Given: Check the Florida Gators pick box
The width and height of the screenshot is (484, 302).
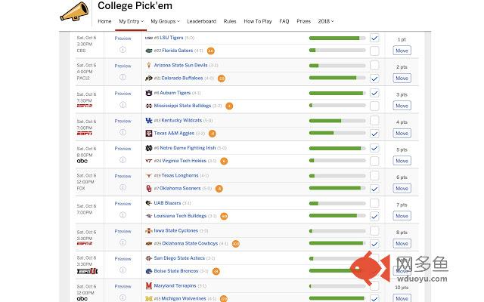Looking at the screenshot, I should pyautogui.click(x=374, y=51).
